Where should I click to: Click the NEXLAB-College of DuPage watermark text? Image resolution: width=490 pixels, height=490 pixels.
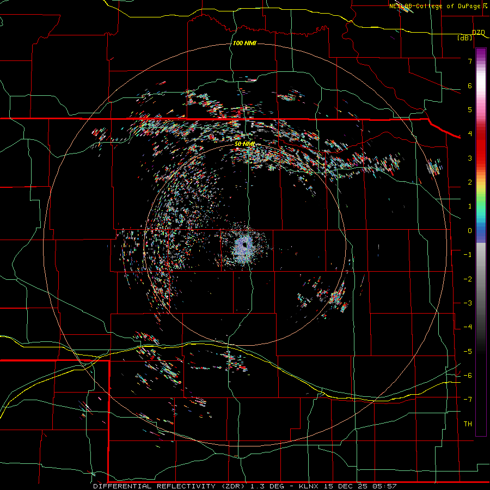[x=438, y=6]
